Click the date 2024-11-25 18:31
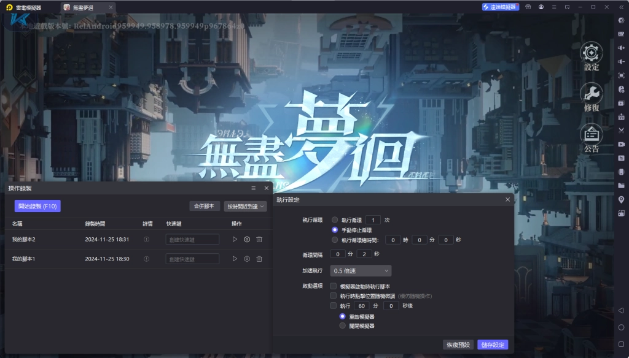Screen dimensions: 629x358 (107, 240)
